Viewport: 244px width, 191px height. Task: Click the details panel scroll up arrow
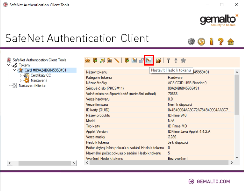(237, 72)
